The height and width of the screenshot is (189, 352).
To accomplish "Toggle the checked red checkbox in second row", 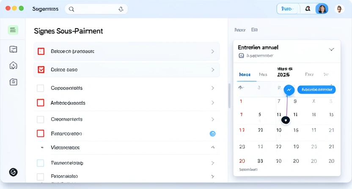I will [41, 70].
